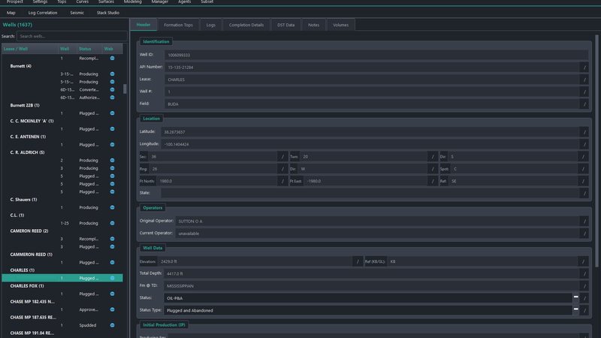Collapse the Burnett (4) lease group

(21, 66)
